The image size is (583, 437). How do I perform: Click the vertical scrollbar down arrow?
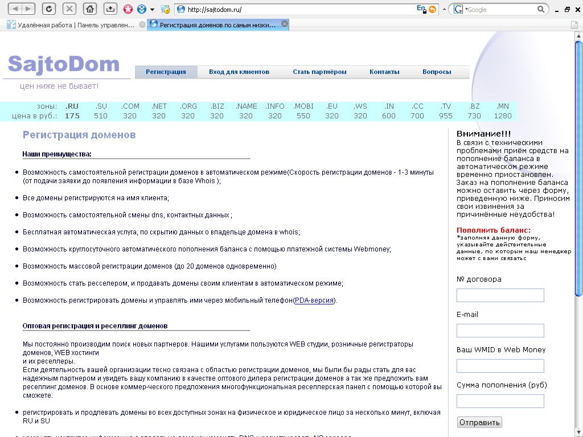pyautogui.click(x=578, y=431)
